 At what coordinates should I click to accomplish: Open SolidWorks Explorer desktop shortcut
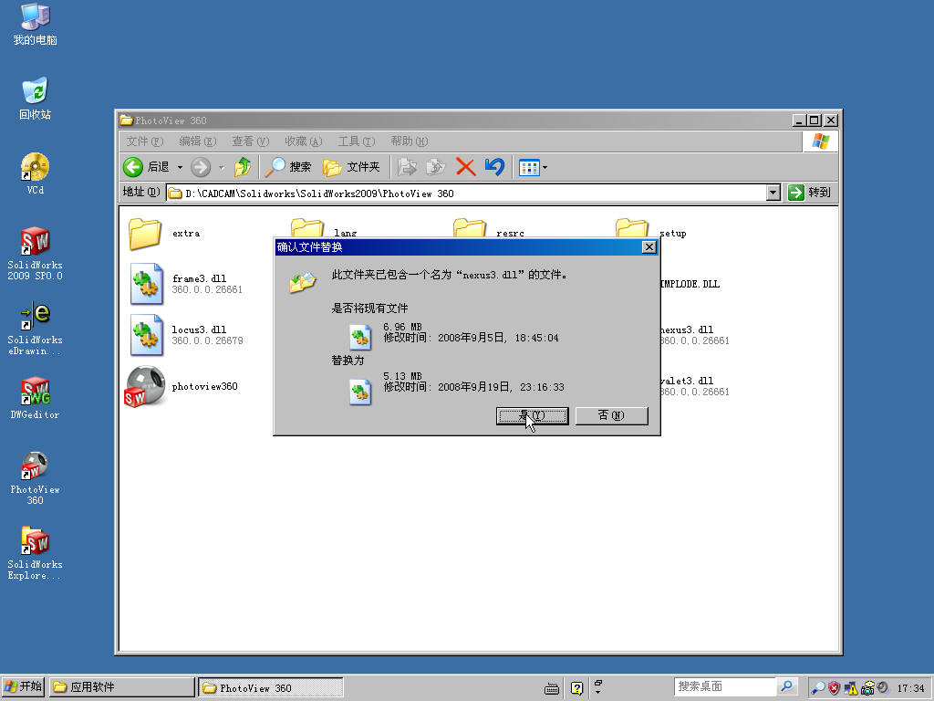[x=36, y=554]
